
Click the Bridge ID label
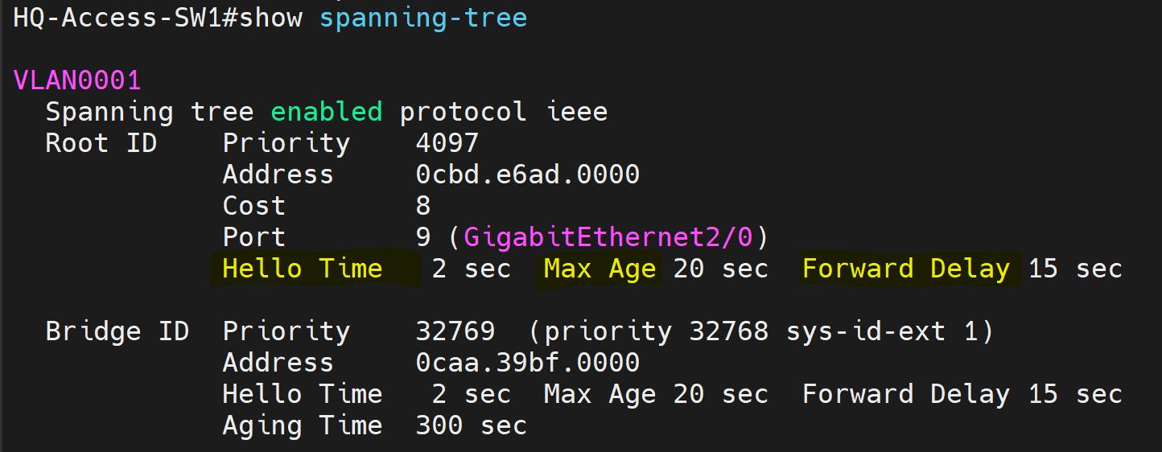tap(117, 331)
